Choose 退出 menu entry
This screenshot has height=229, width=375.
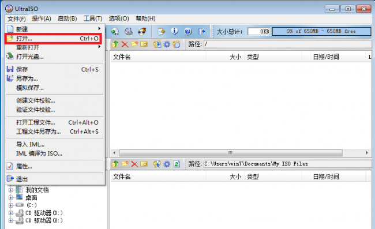click(55, 179)
